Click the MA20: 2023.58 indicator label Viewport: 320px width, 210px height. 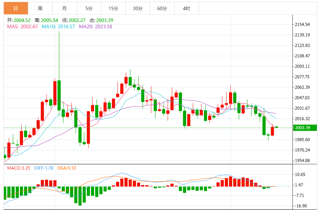(96, 27)
